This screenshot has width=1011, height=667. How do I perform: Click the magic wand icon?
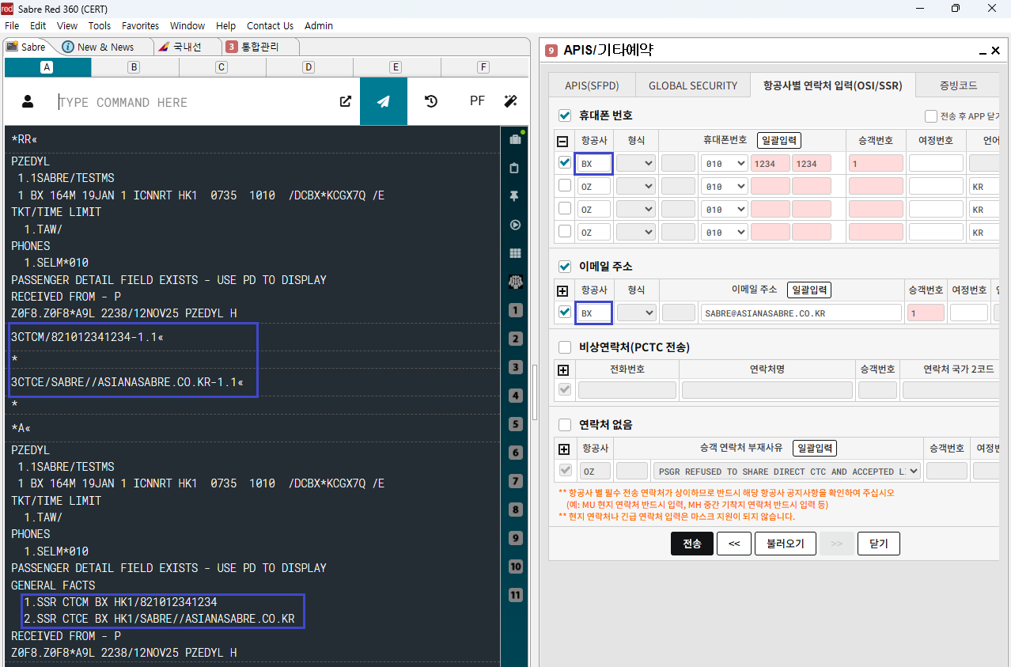pos(510,101)
